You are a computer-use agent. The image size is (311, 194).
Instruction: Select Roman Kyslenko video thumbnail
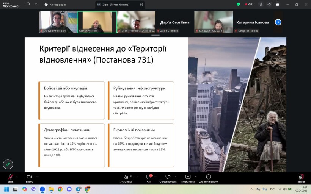coord(97,22)
